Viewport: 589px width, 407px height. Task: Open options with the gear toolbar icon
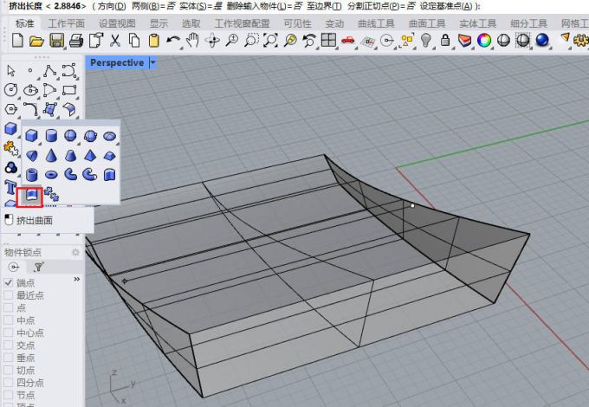click(x=581, y=40)
